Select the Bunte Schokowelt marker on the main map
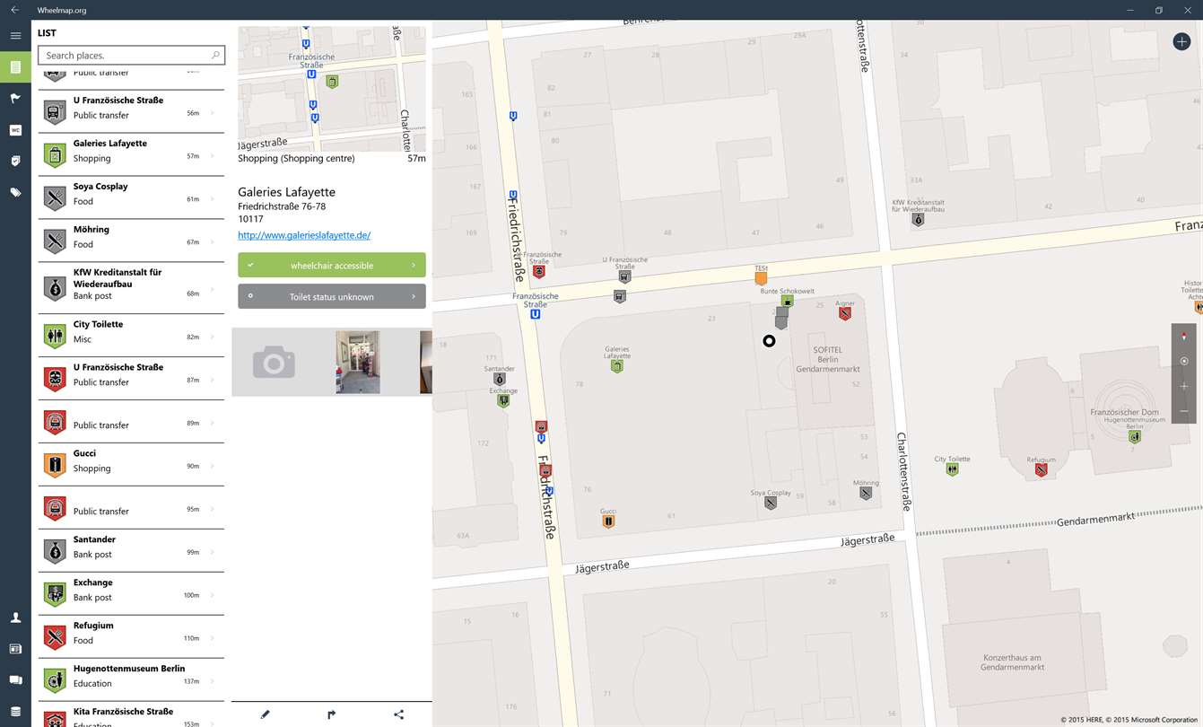 pyautogui.click(x=787, y=301)
